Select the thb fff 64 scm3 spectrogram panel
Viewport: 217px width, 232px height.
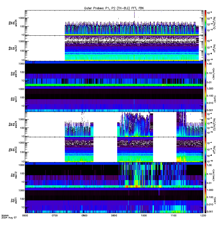(x=114, y=48)
